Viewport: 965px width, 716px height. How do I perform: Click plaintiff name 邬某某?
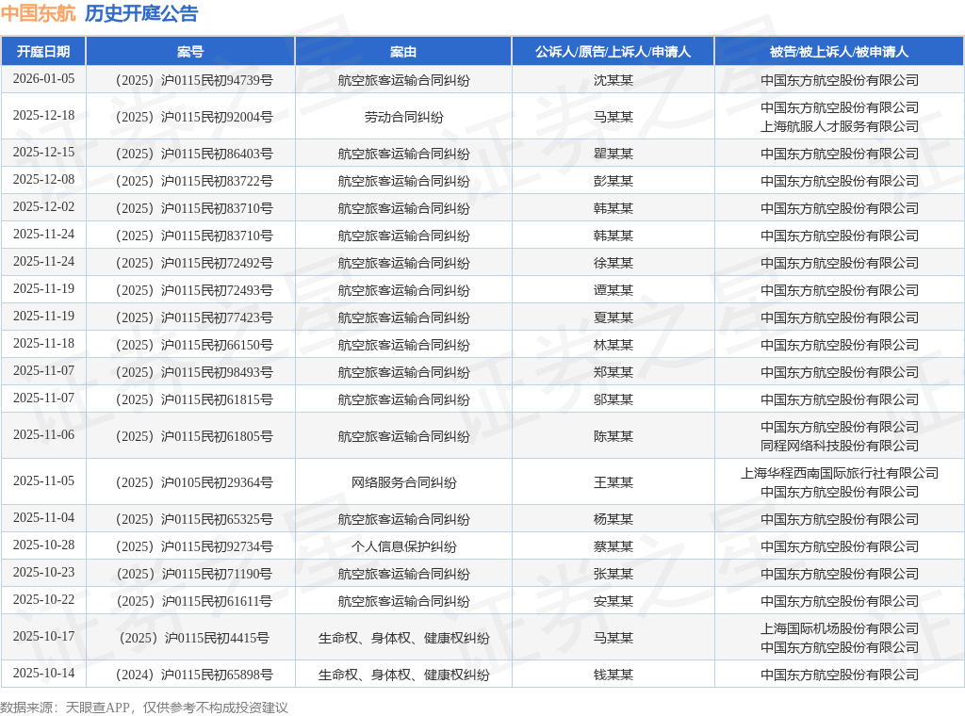[x=613, y=399]
